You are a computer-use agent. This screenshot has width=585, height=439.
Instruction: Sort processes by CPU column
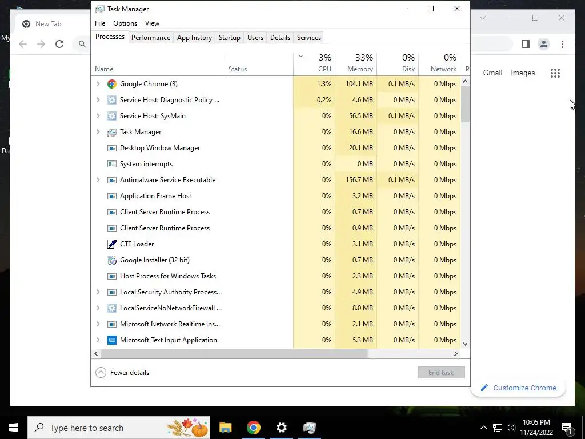tap(314, 64)
